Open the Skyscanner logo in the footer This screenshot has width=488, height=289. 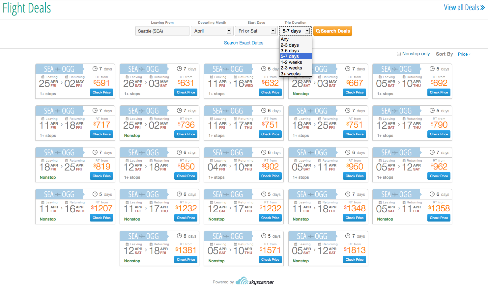tap(255, 281)
